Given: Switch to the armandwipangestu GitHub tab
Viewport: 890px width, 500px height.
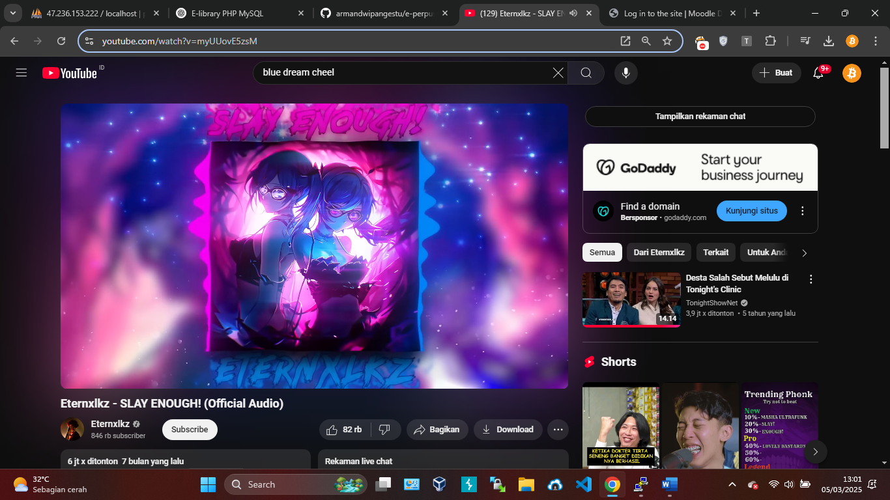Looking at the screenshot, I should (x=384, y=13).
